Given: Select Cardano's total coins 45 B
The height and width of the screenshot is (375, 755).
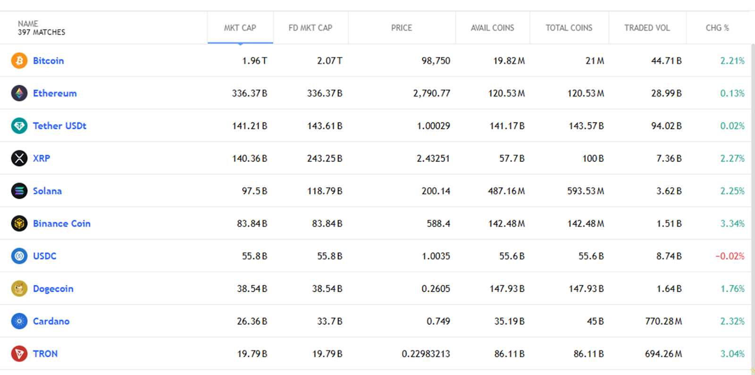Looking at the screenshot, I should [x=596, y=321].
